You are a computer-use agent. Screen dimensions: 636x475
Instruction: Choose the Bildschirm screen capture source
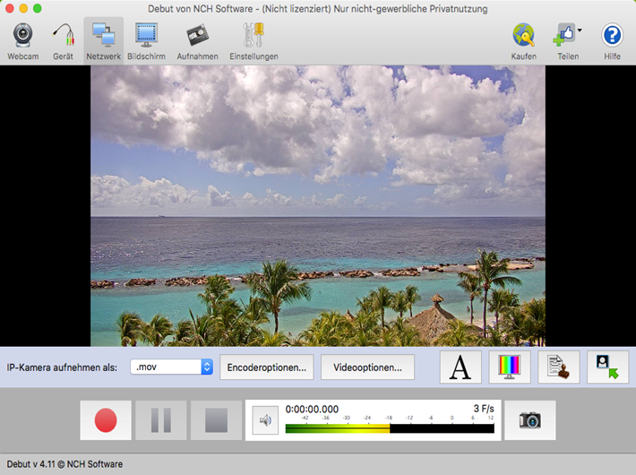point(146,41)
